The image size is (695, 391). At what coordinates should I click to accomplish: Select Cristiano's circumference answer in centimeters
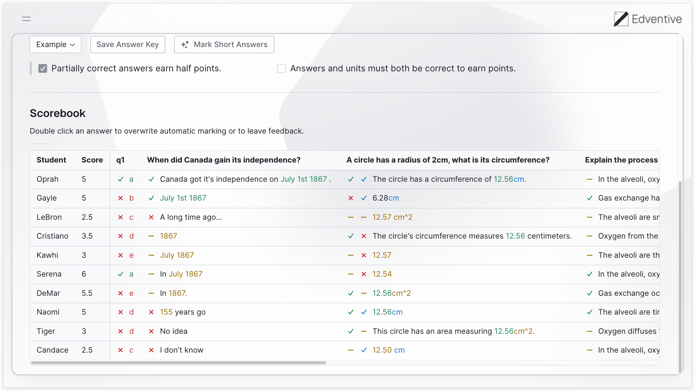pos(472,236)
